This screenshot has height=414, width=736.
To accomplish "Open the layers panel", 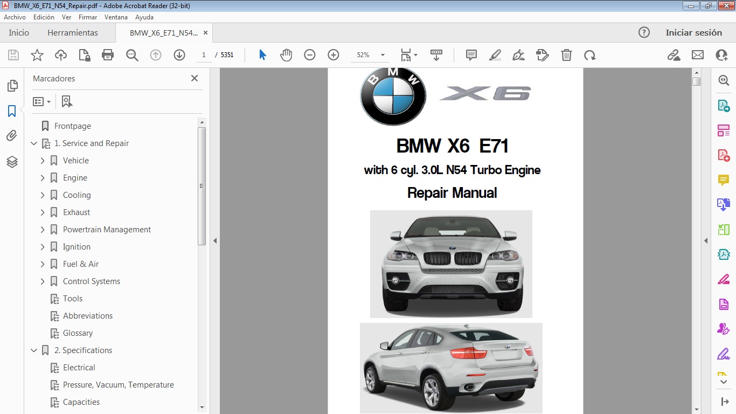I will [12, 162].
